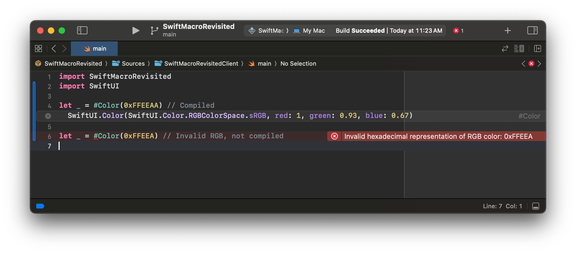Toggle the right inspector sidebar
This screenshot has height=253, width=576.
click(x=532, y=31)
